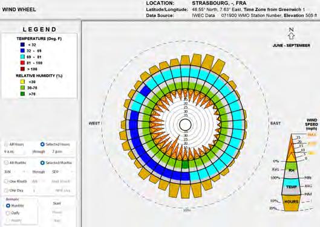Screen dimensions: 320x227
Task: Click the dark navy under-32 temperature swatch
Action: pos(22,45)
